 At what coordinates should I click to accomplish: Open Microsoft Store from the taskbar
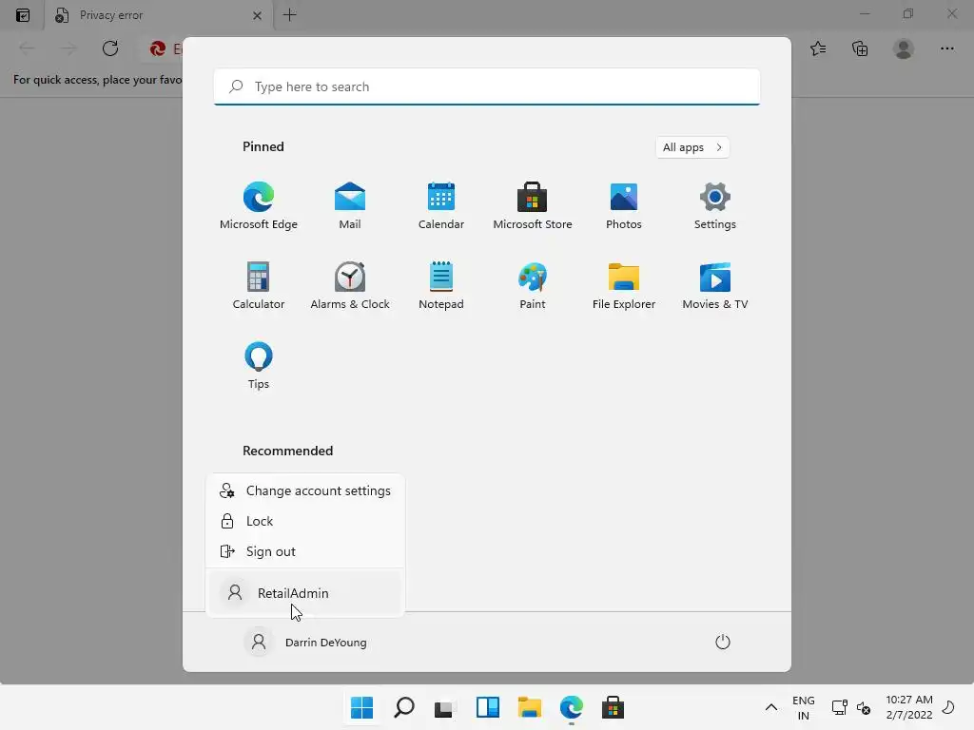tap(613, 707)
